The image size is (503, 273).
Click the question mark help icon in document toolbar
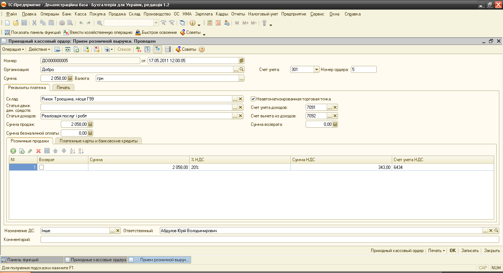point(202,49)
